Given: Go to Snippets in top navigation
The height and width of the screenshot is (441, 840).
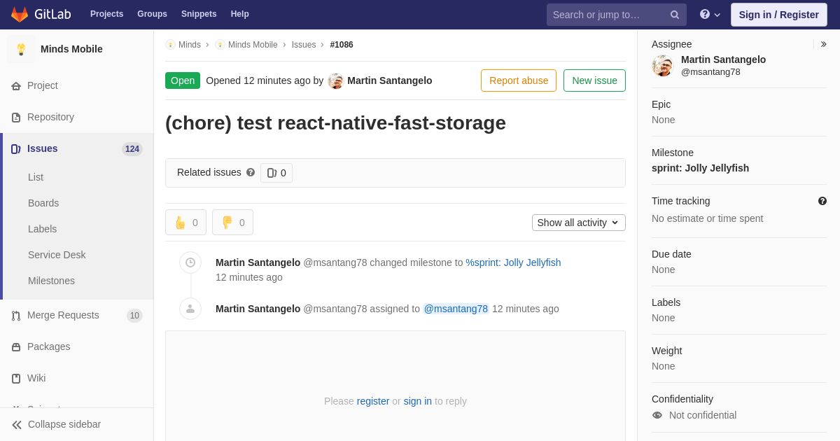Looking at the screenshot, I should click(199, 14).
